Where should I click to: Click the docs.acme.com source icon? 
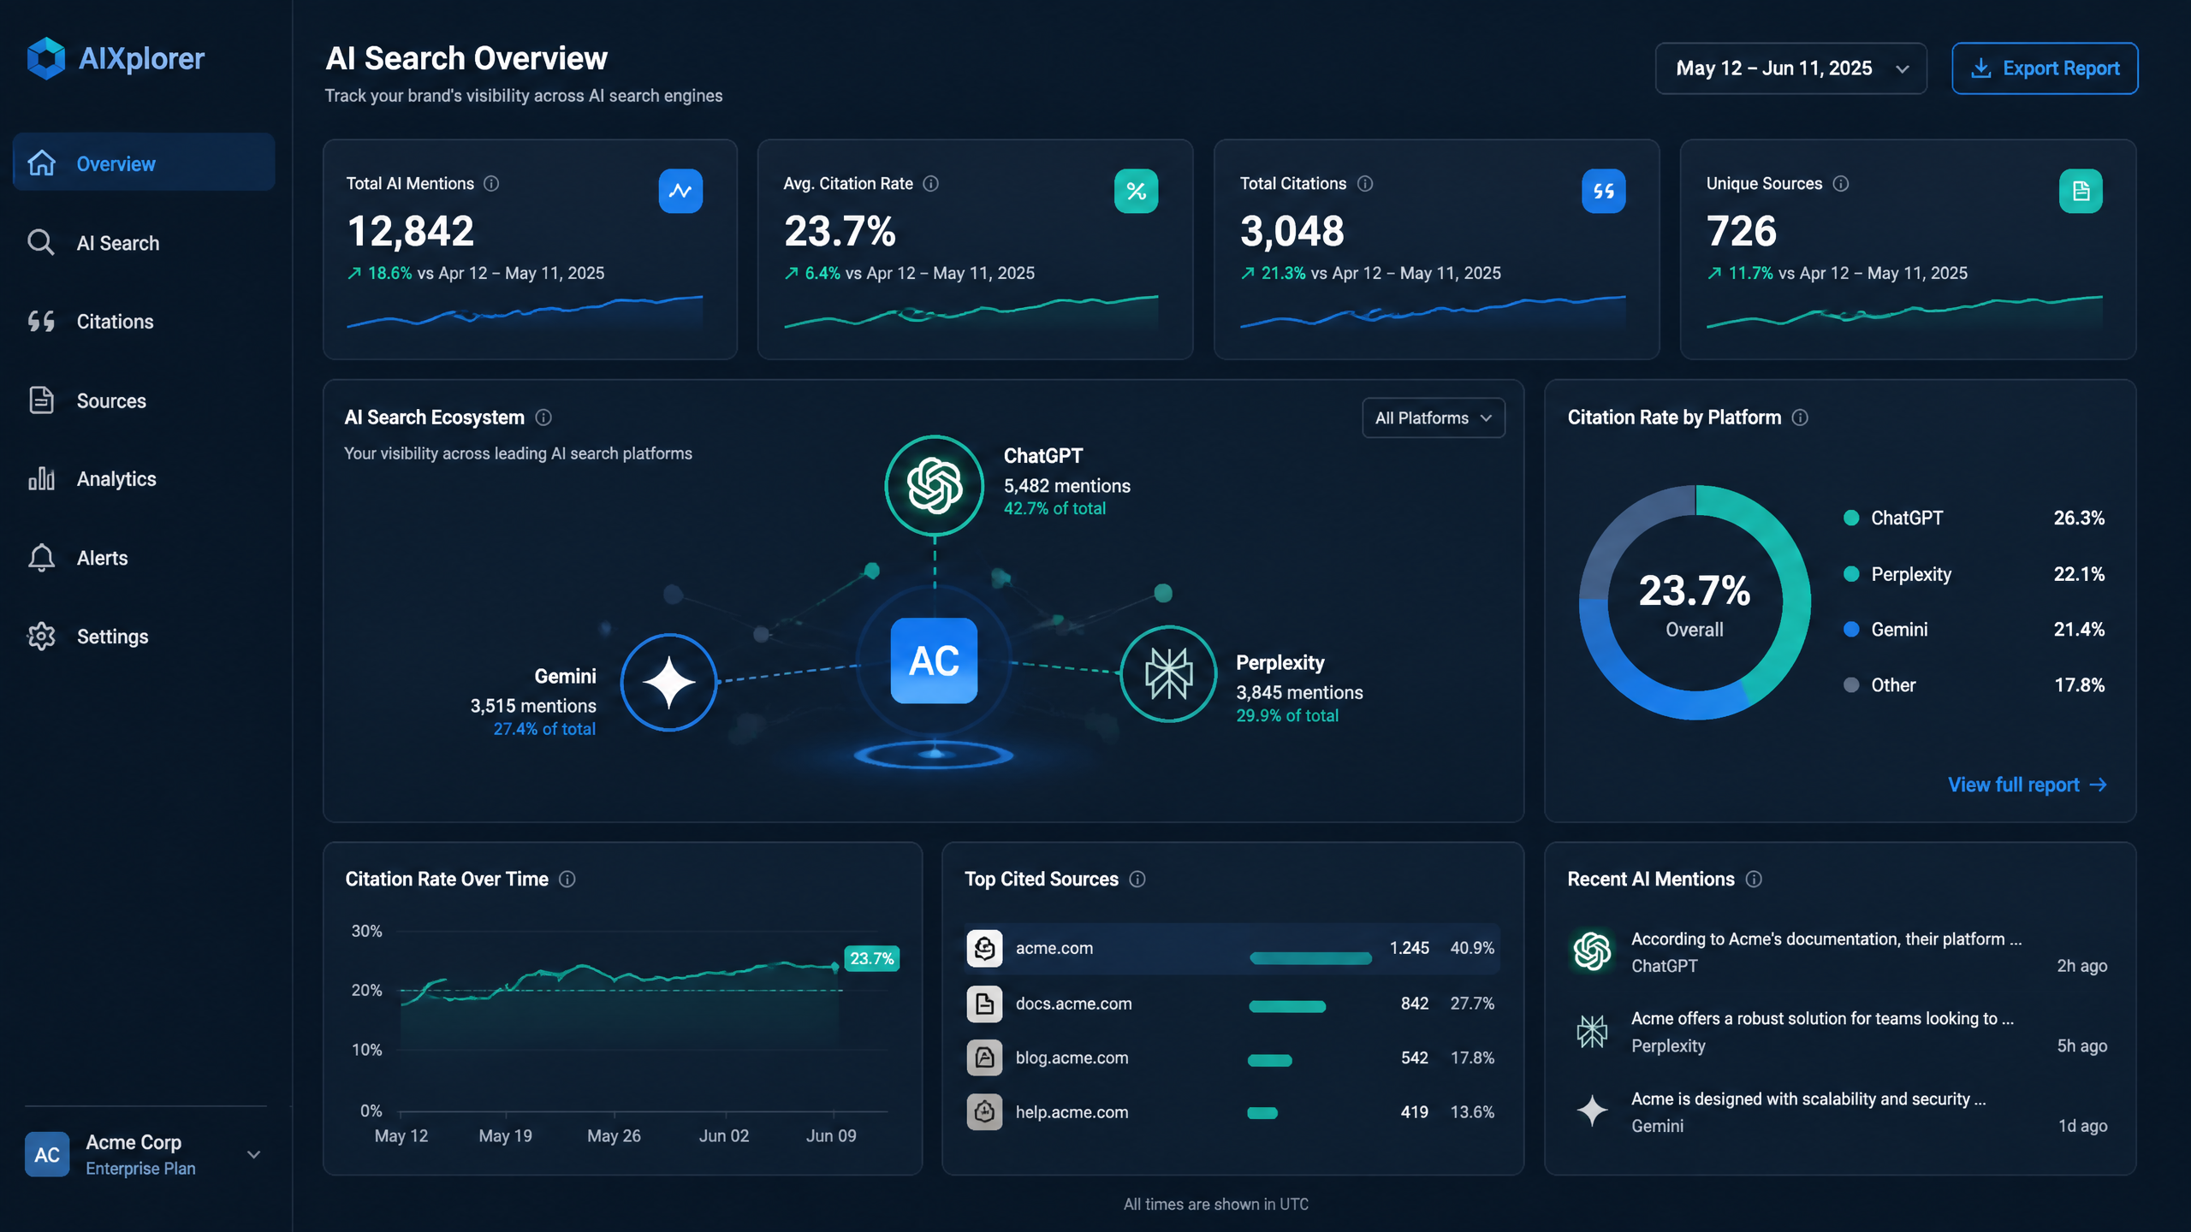click(984, 1004)
